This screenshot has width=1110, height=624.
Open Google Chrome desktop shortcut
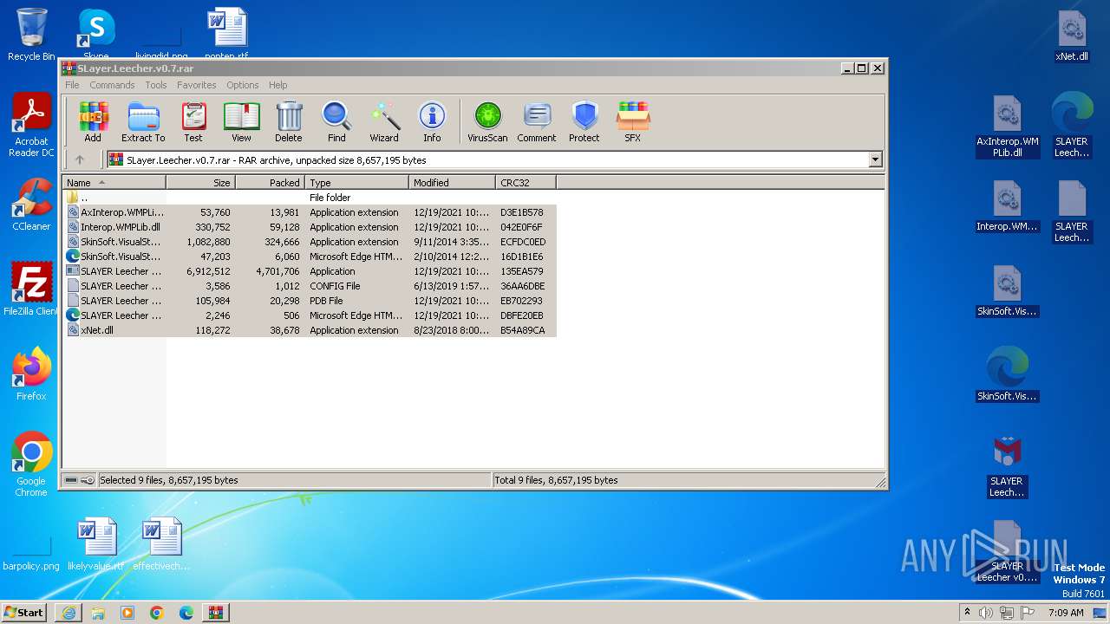[x=31, y=465]
